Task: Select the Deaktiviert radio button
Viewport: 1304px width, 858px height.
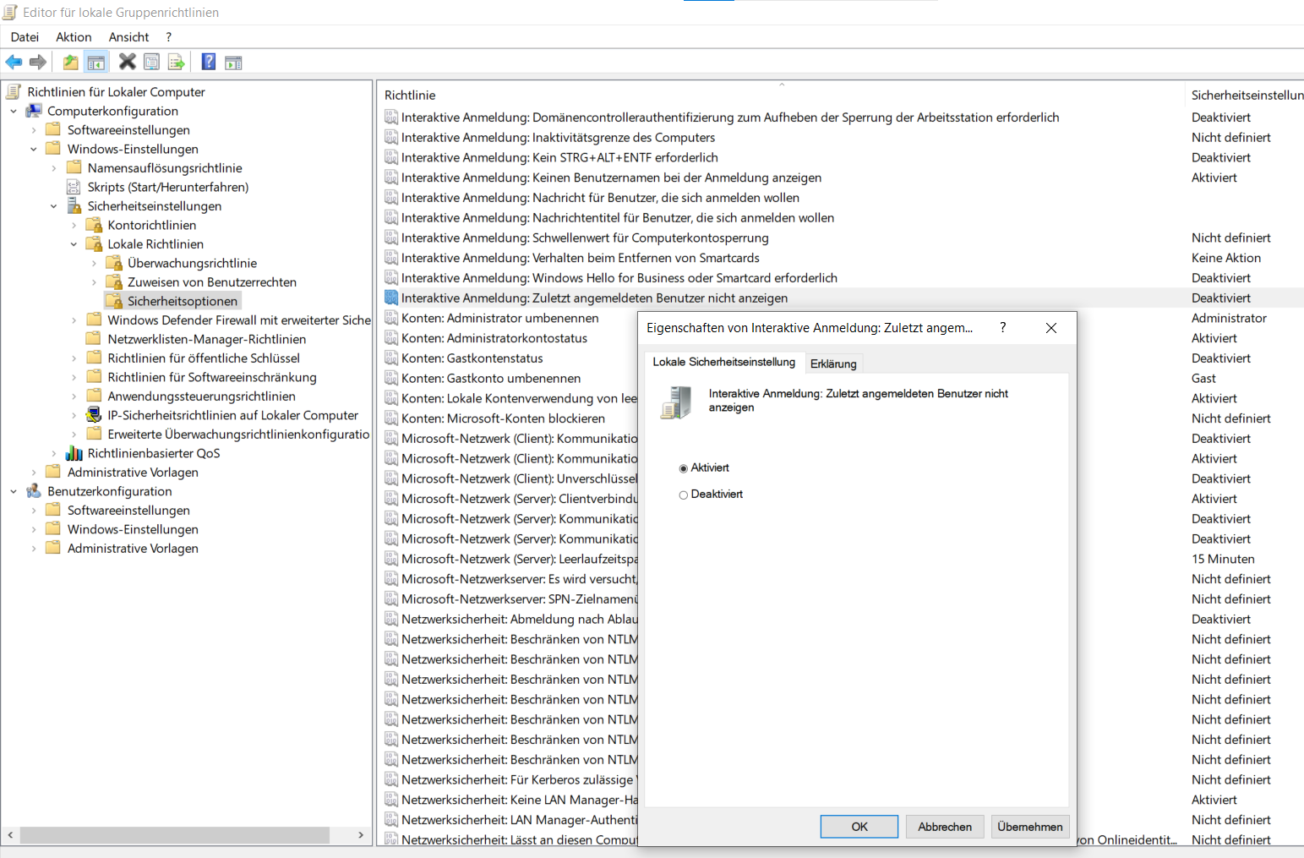Action: point(684,495)
